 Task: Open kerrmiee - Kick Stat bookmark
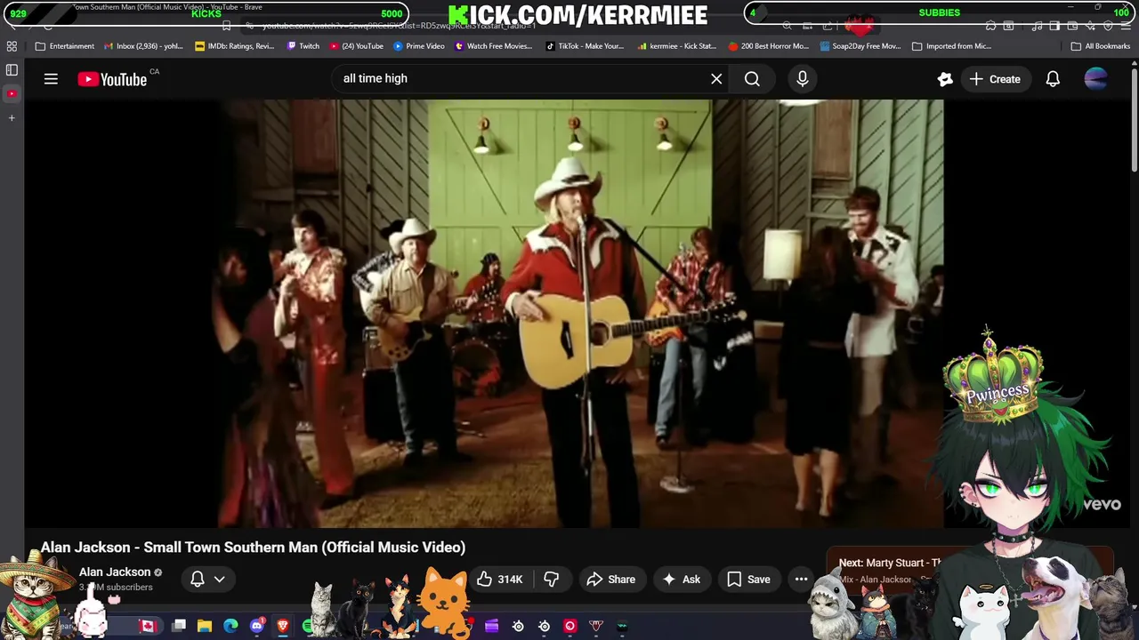click(677, 46)
